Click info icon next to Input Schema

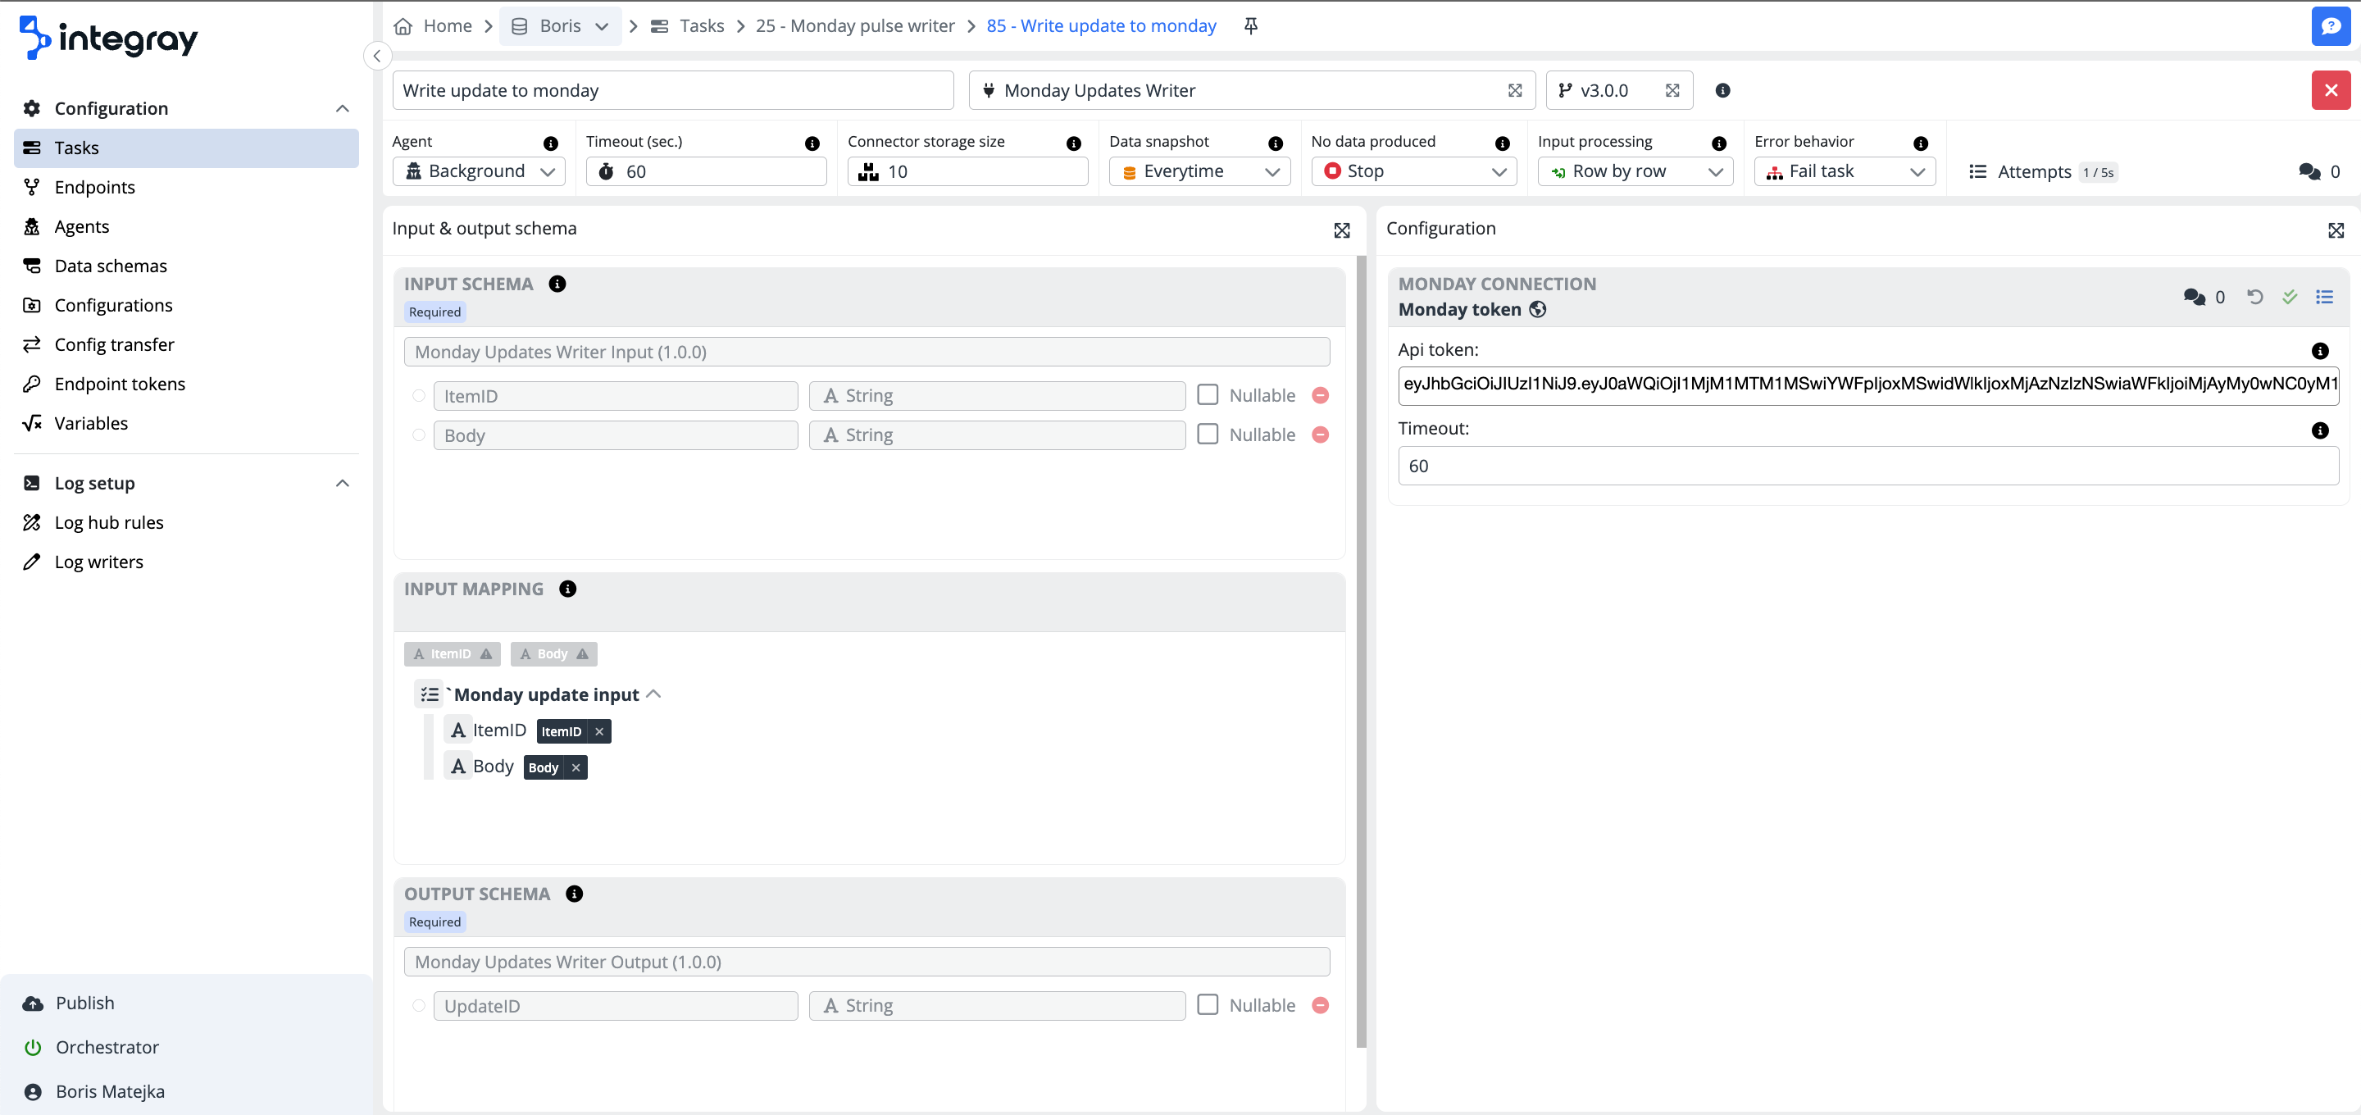tap(557, 284)
